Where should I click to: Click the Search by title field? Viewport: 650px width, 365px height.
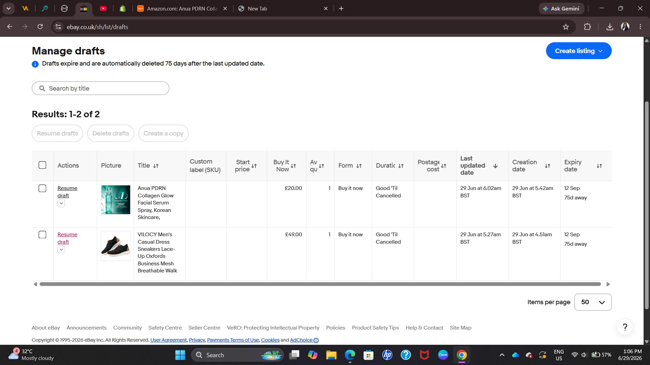point(101,88)
